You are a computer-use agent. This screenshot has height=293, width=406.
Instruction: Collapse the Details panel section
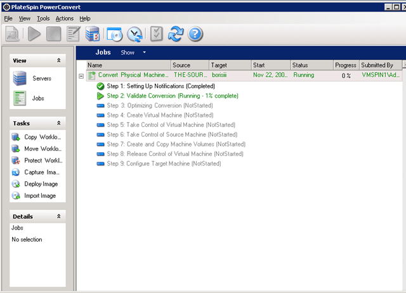59,216
